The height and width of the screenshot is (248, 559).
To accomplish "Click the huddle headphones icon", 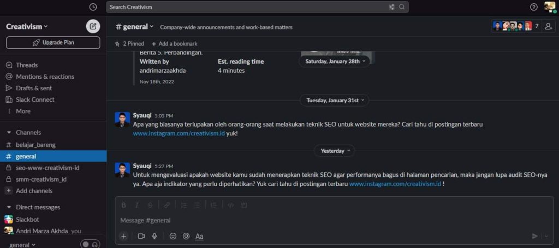I will click(x=95, y=244).
